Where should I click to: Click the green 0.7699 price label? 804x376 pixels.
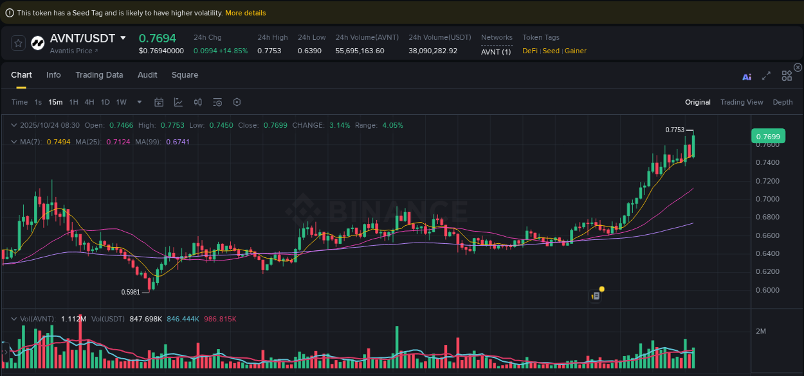769,136
